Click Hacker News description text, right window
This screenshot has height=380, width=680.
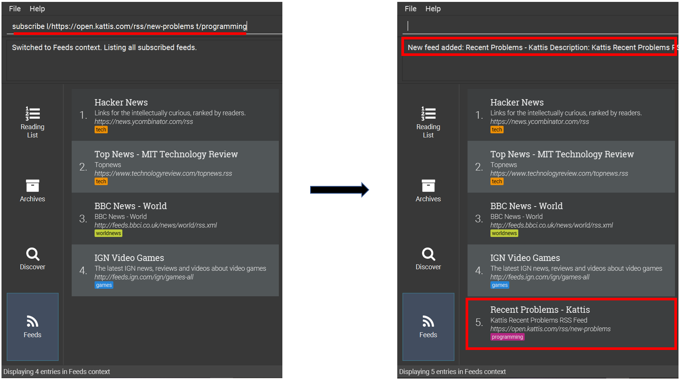[x=566, y=113]
